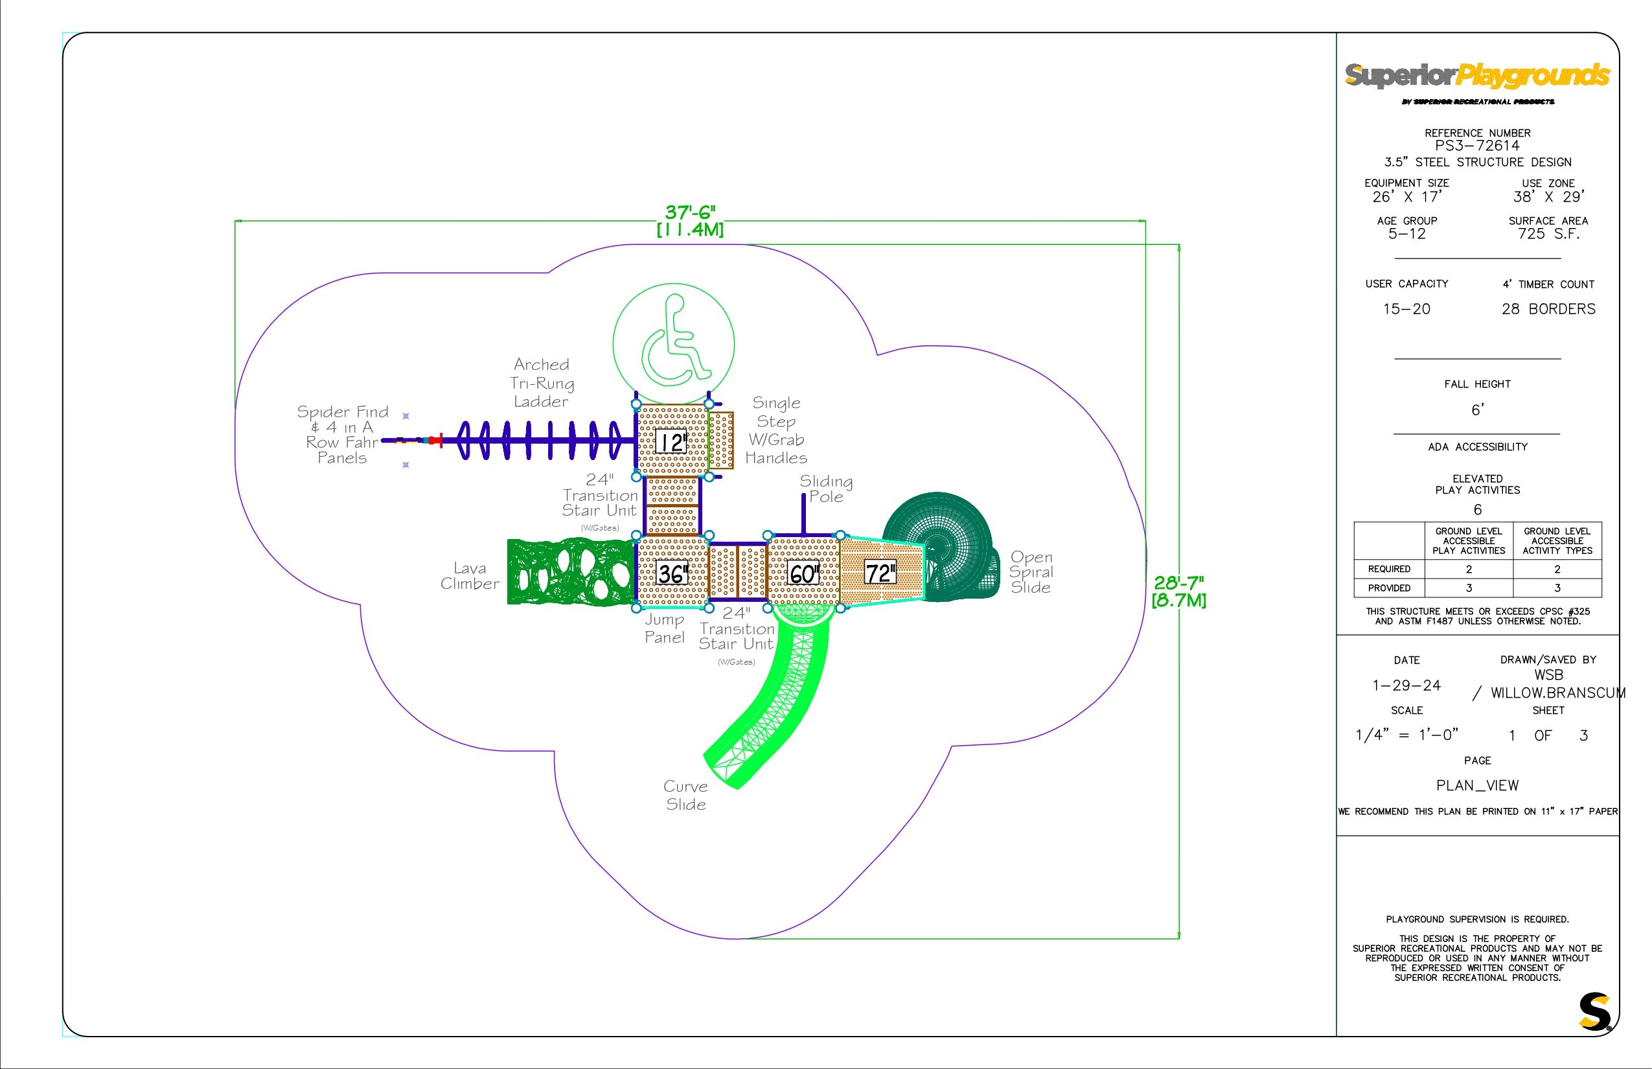The height and width of the screenshot is (1069, 1652).
Task: Click the Single Step W/Grab Handles label
Action: (x=776, y=430)
